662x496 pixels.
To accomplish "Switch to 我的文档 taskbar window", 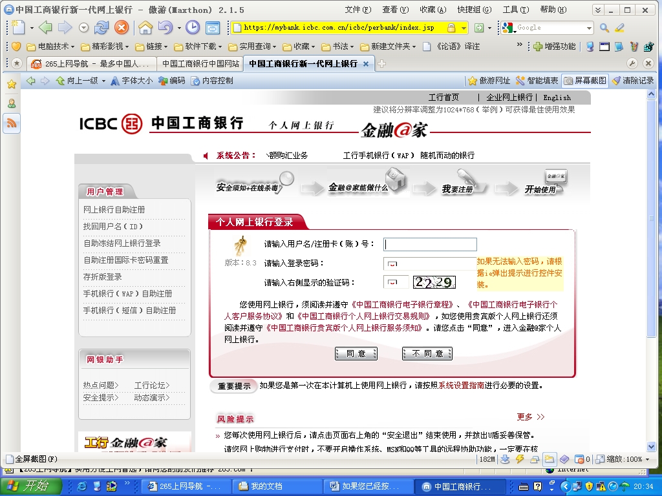I will tap(277, 486).
